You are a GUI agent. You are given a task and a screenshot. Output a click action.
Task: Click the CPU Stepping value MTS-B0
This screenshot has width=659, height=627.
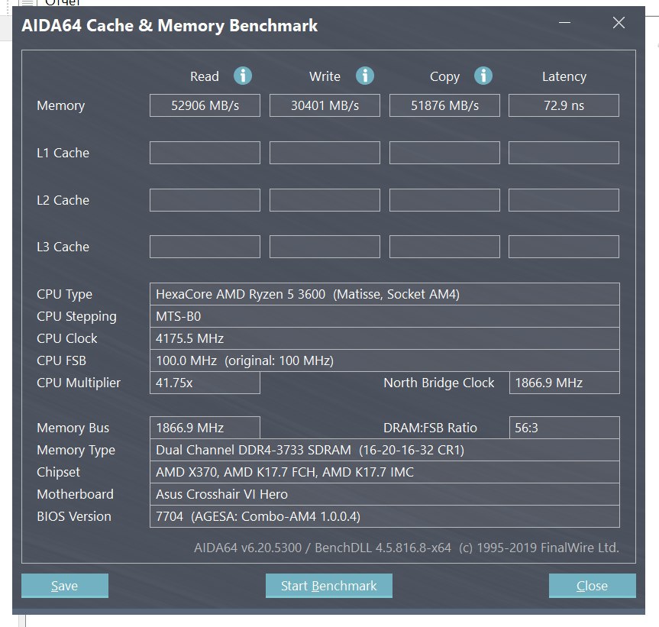click(x=385, y=316)
